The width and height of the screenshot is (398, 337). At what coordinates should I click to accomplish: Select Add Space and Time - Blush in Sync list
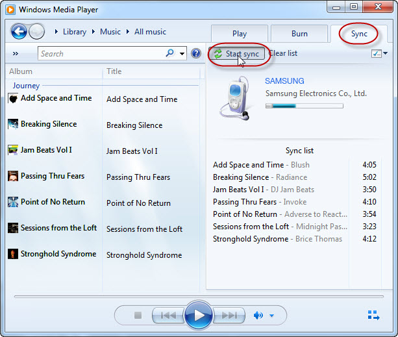tap(261, 165)
